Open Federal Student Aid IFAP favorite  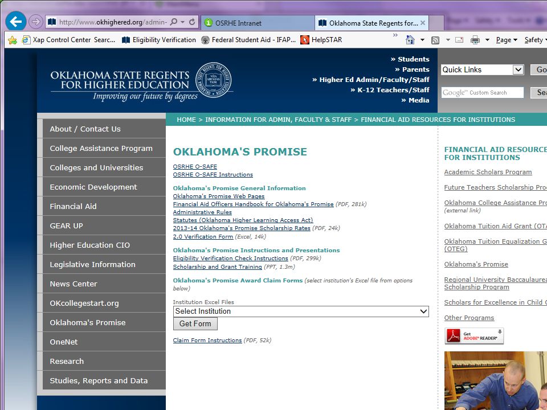249,40
